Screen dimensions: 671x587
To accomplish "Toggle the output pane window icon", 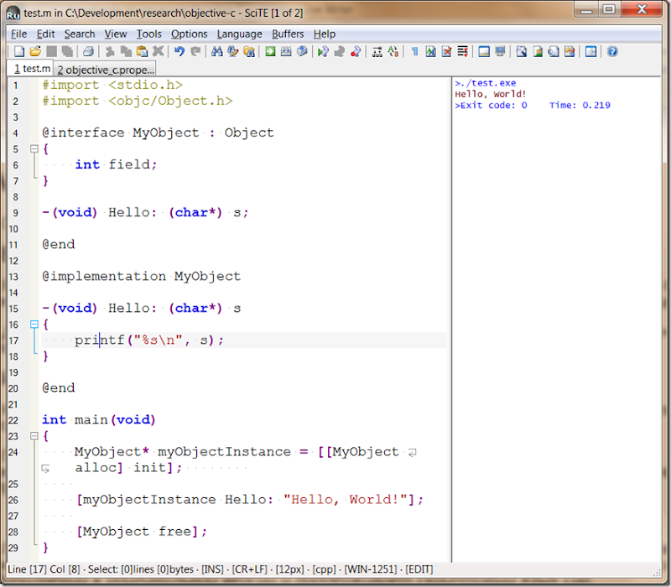I will (484, 52).
